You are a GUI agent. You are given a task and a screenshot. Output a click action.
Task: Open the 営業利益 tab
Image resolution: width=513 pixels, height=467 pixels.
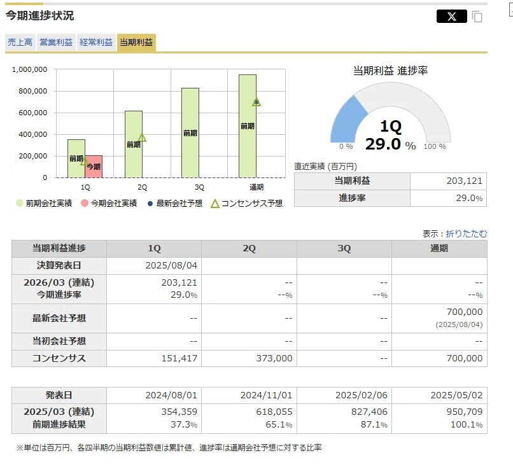pyautogui.click(x=56, y=42)
